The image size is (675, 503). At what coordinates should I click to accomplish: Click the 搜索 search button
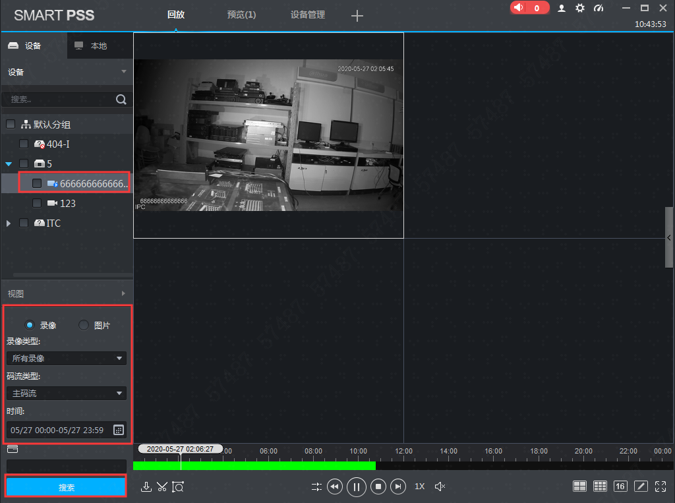click(67, 487)
